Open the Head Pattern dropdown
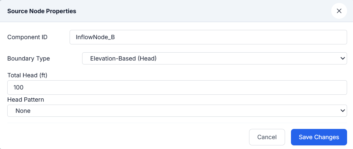This screenshot has height=149, width=353. [x=177, y=111]
